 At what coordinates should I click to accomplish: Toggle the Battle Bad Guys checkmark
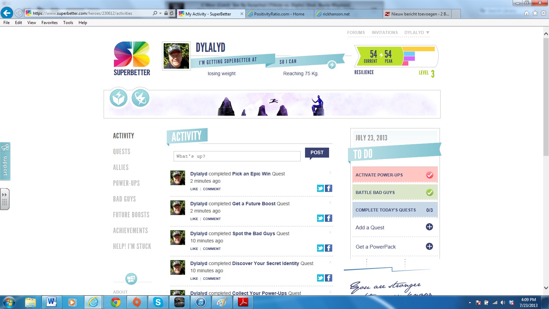pos(430,193)
